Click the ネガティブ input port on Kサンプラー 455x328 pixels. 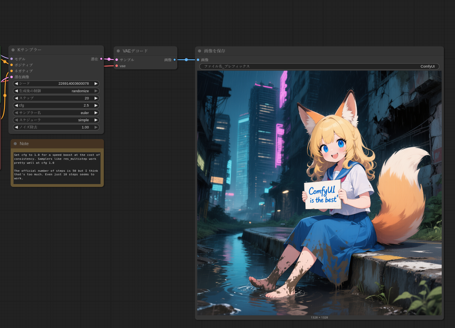[12, 71]
